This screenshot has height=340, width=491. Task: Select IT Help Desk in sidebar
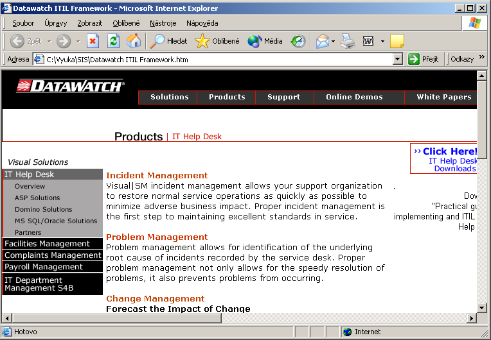click(53, 174)
